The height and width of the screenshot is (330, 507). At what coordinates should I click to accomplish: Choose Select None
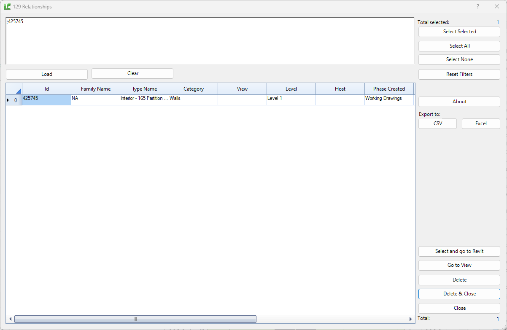point(459,59)
